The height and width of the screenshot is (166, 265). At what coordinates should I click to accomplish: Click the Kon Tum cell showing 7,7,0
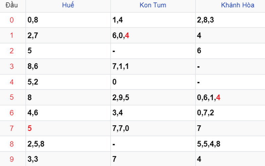153,128
